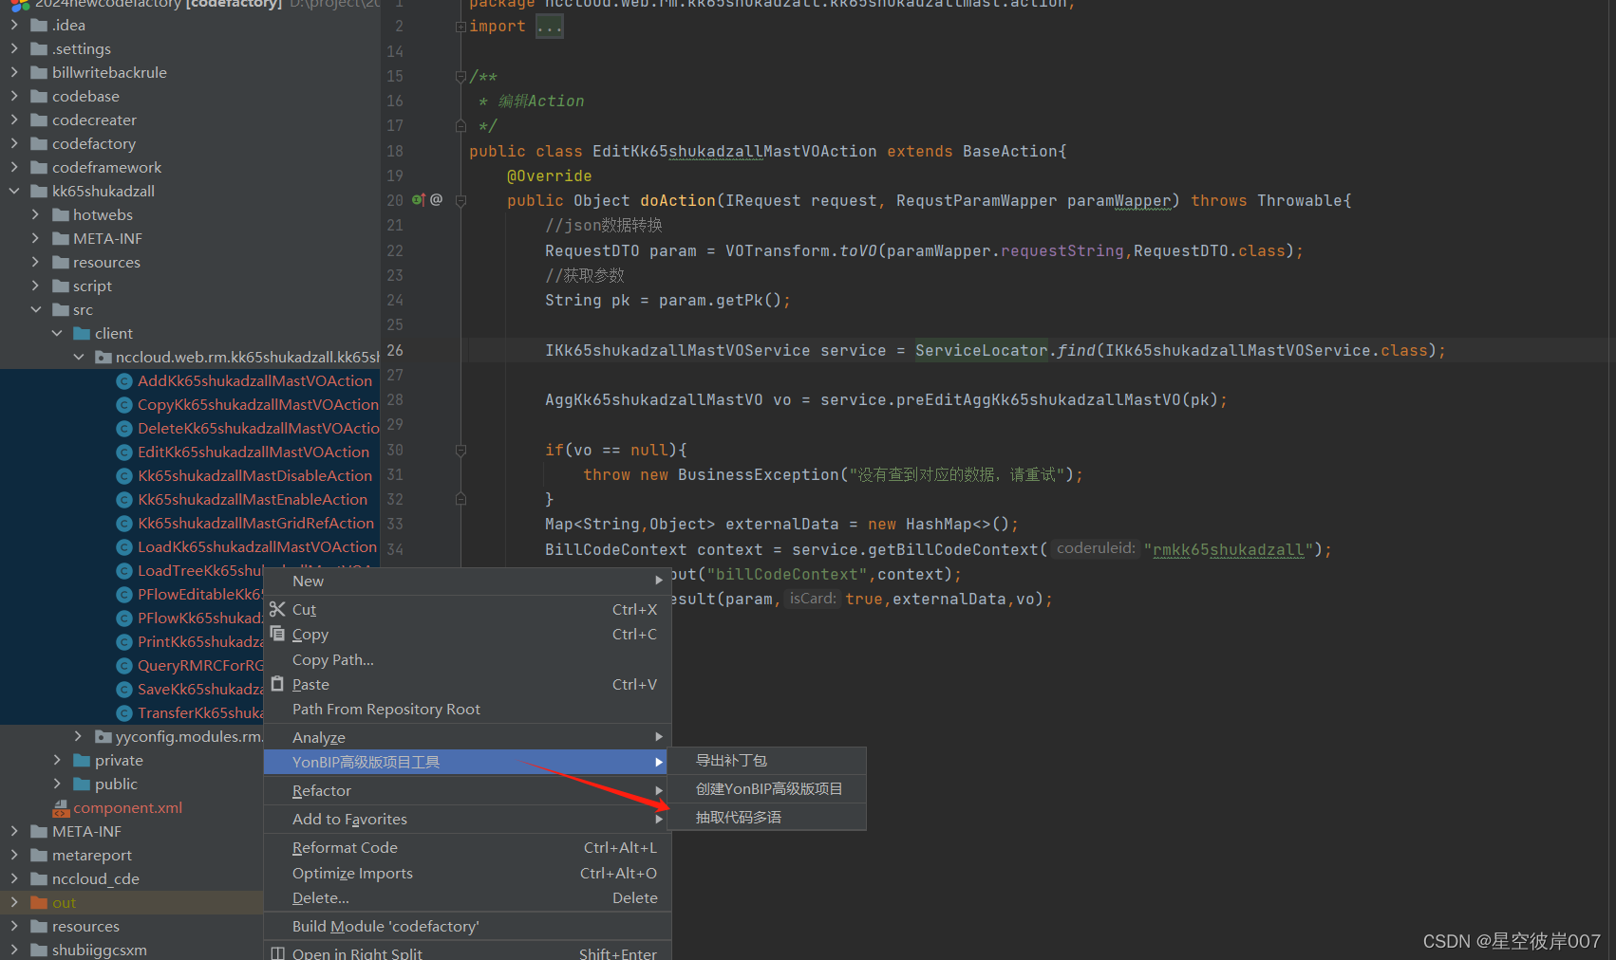Click the component.xml file icon
Image resolution: width=1616 pixels, height=960 pixels.
[x=61, y=808]
